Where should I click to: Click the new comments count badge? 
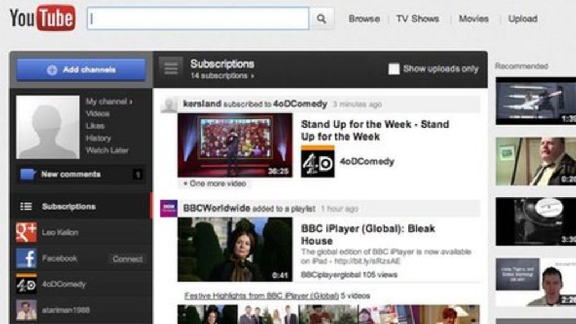(x=138, y=174)
